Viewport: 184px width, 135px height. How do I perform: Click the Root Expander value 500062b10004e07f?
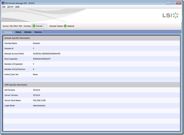(x=42, y=59)
